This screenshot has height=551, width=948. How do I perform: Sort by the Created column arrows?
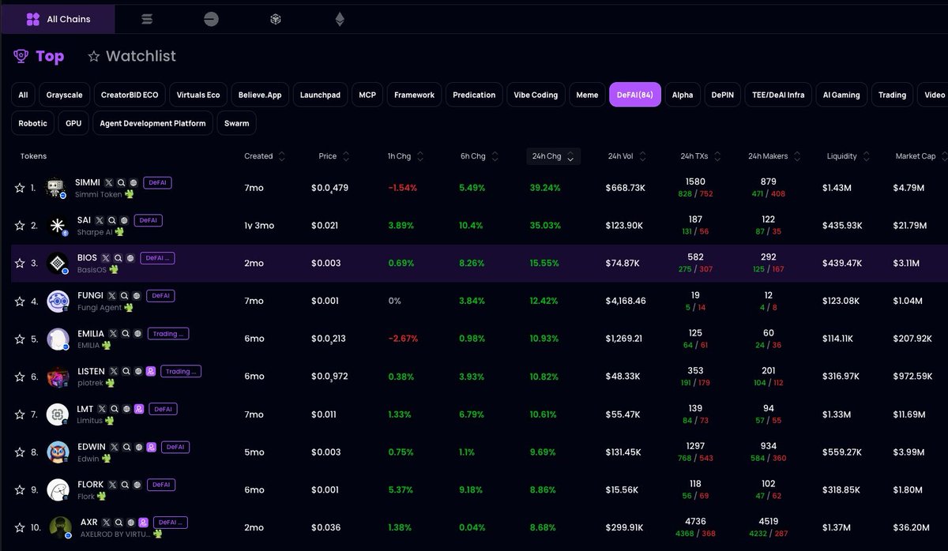[x=282, y=156]
